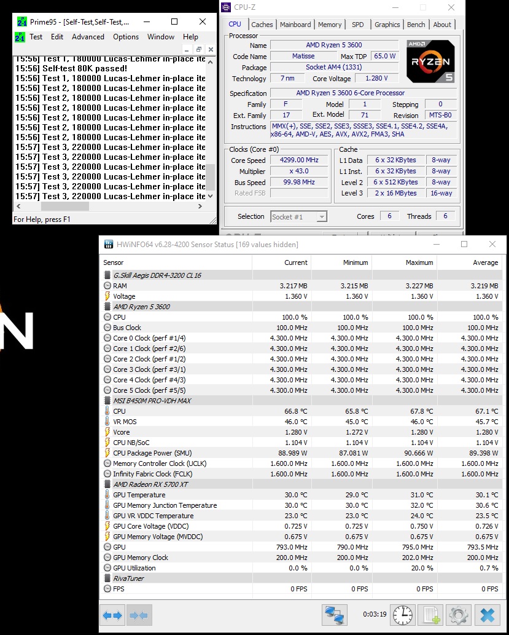The image size is (509, 635).
Task: Click lightning icon beside GPU Core Voltage row
Action: coord(107,526)
